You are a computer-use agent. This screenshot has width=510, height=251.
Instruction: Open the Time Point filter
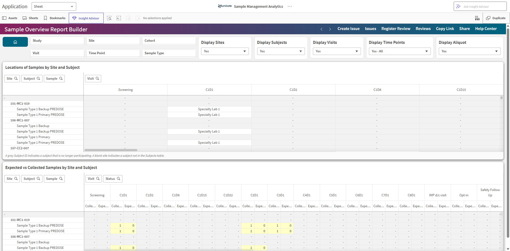[113, 53]
